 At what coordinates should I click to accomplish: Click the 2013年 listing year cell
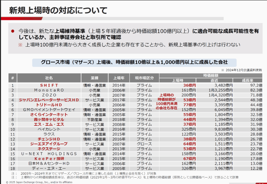[x=119, y=149]
